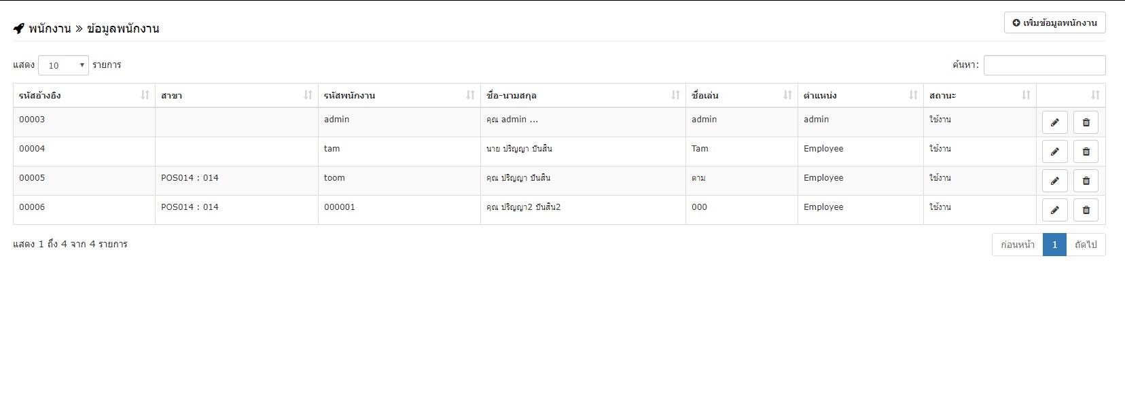The image size is (1125, 409).
Task: Click employee code toom
Action: click(x=399, y=181)
